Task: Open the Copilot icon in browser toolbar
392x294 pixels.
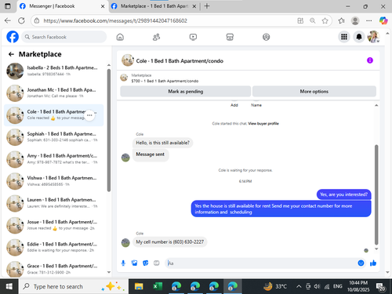Action: tap(383, 20)
